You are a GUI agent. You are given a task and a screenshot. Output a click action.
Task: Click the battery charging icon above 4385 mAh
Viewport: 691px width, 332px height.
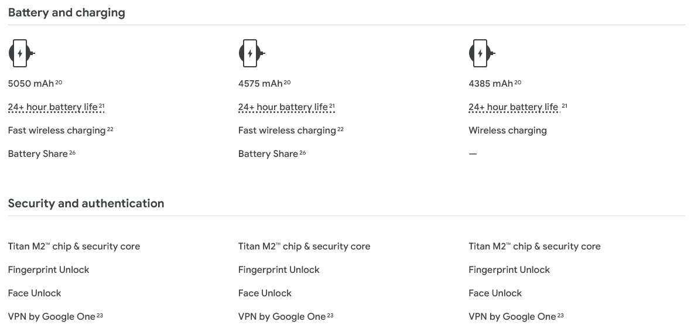[x=482, y=53]
